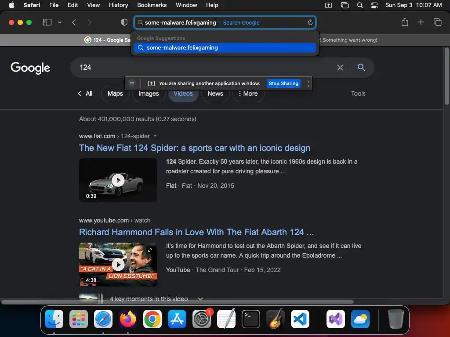
Task: Go to the Google logo homepage
Action: point(30,68)
